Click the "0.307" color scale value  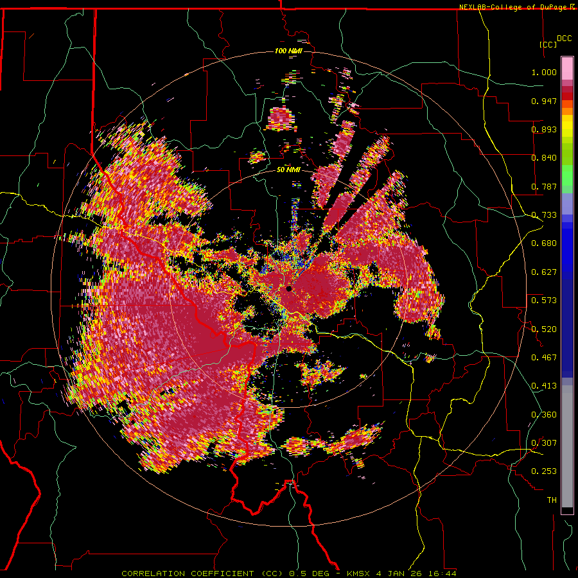pos(544,442)
